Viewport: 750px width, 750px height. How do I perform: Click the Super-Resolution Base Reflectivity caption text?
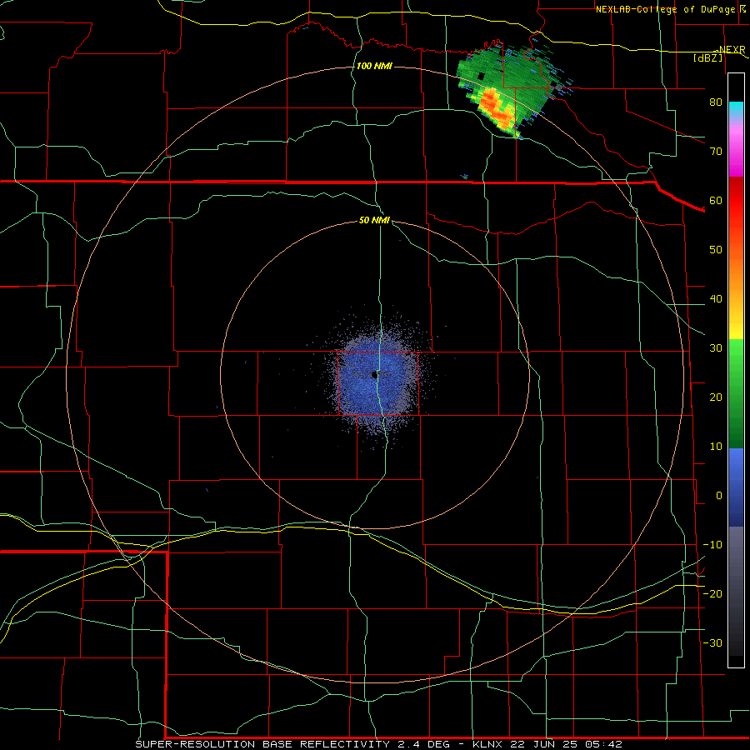click(x=262, y=744)
